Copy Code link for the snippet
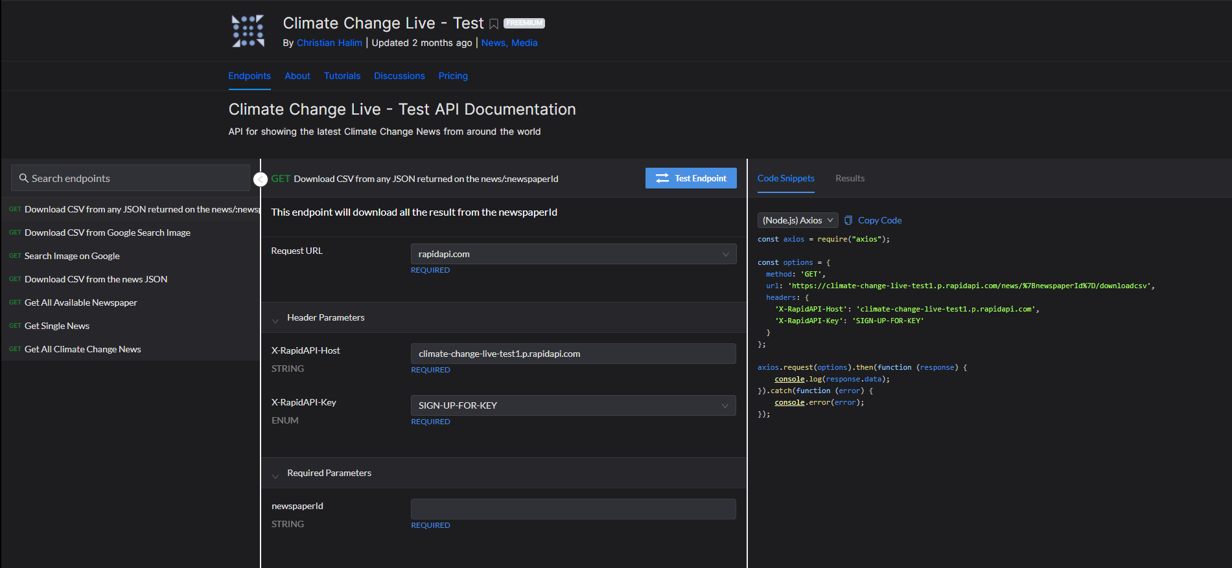 [x=879, y=220]
